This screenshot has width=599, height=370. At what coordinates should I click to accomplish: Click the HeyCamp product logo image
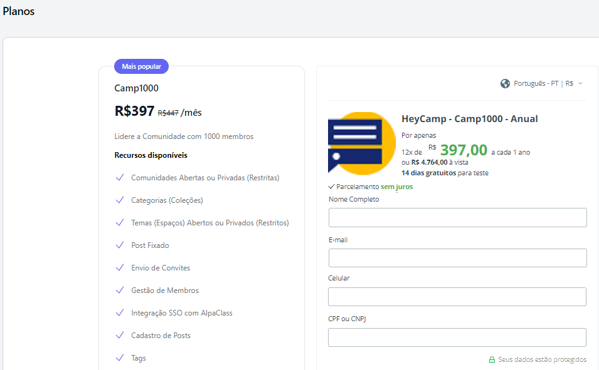point(362,143)
